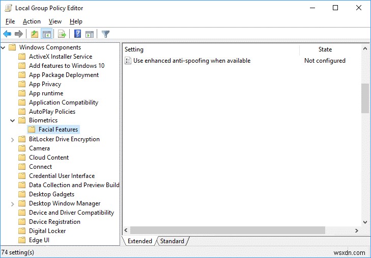Image resolution: width=371 pixels, height=258 pixels.
Task: Switch to the Extended tab
Action: [x=139, y=241]
